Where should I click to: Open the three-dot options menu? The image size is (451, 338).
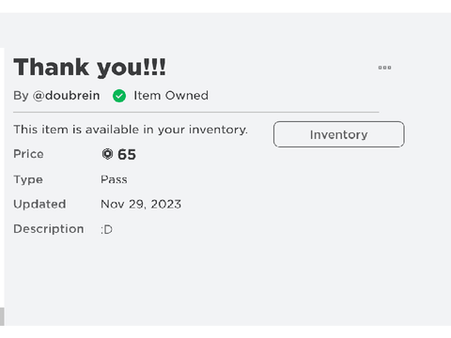point(384,68)
